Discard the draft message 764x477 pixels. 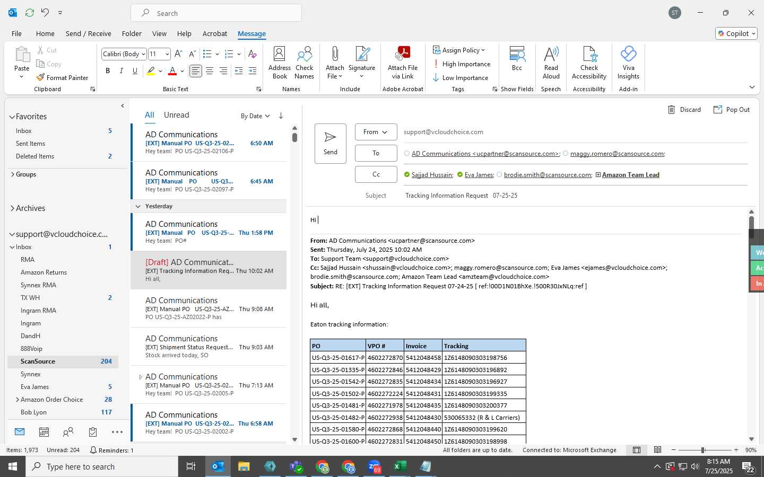684,110
